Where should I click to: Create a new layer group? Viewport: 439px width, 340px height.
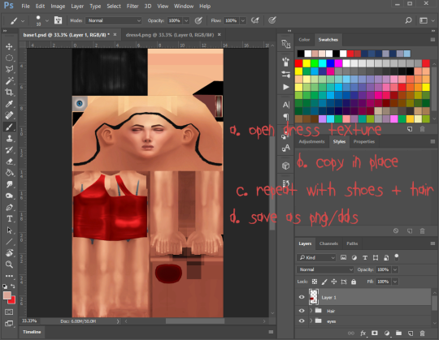tap(398, 333)
